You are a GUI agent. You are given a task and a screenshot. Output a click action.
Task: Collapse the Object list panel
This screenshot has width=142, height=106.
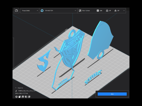(16, 88)
